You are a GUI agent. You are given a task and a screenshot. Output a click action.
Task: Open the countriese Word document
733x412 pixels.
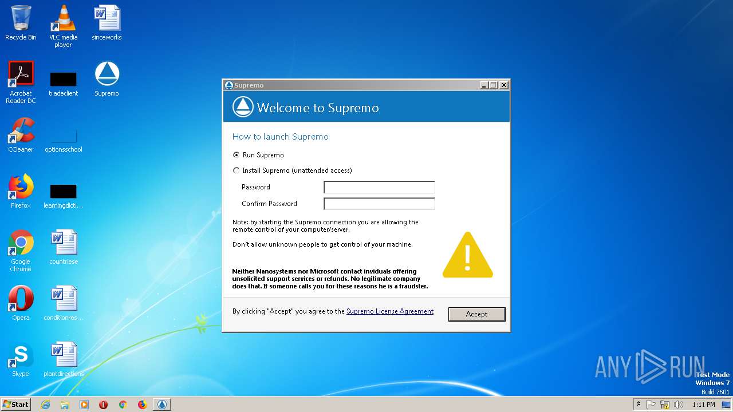point(64,247)
